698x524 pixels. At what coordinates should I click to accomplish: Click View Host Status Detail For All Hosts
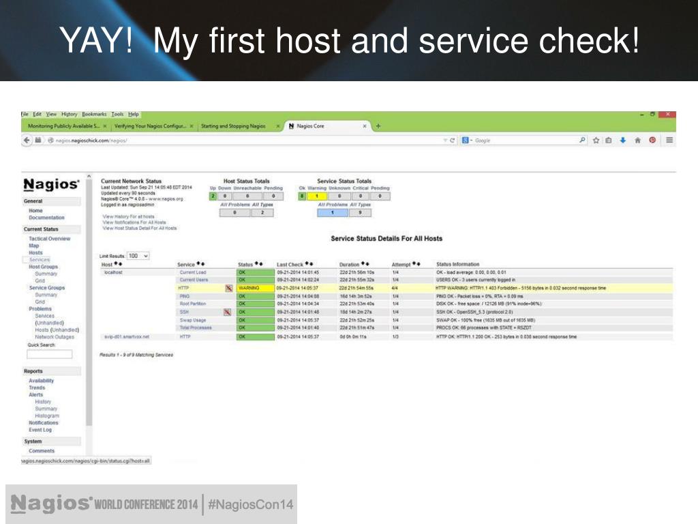coord(140,228)
